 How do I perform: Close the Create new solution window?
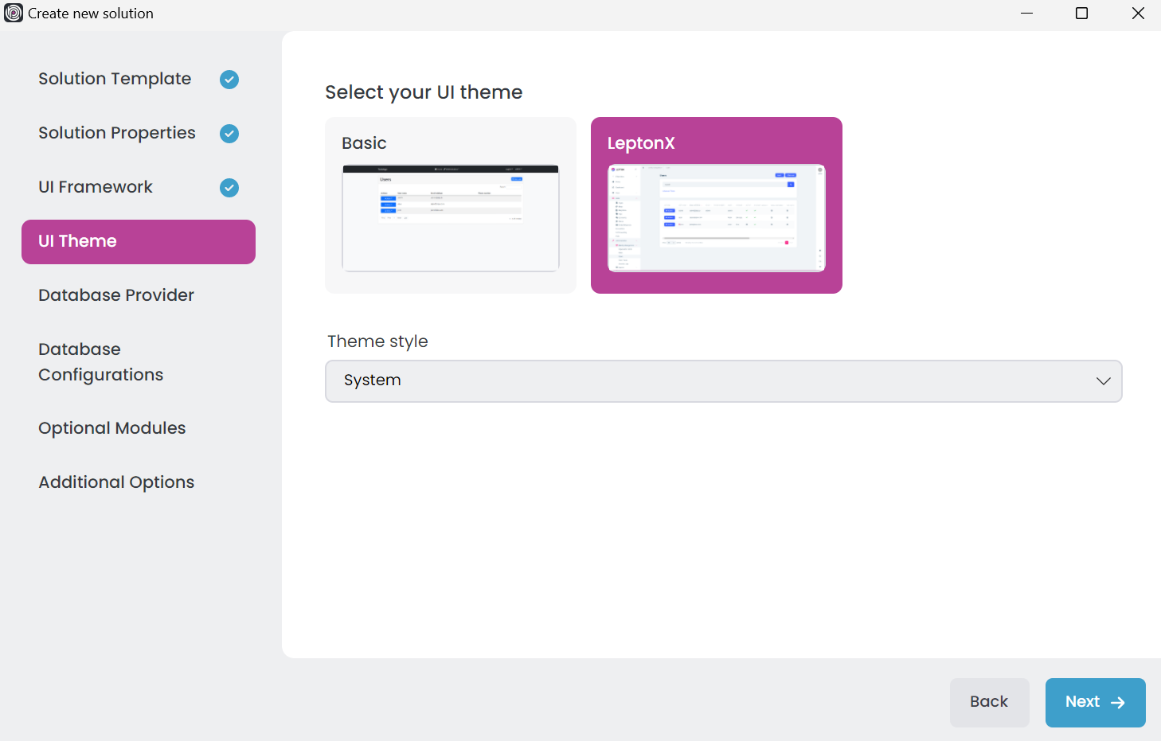click(x=1138, y=14)
